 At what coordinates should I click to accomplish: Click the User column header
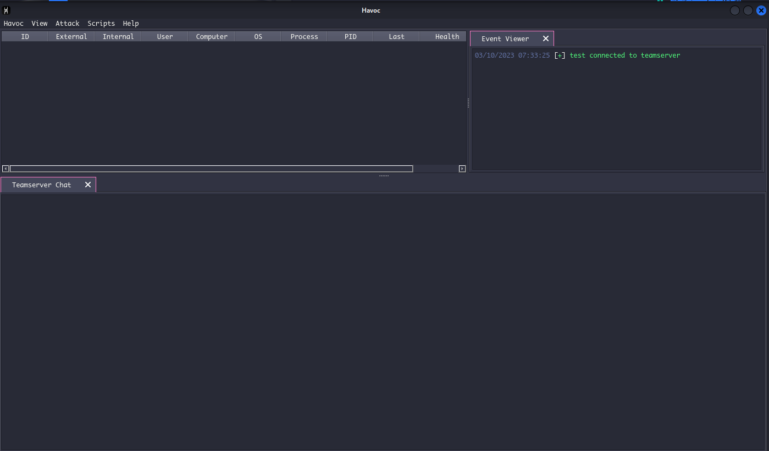[x=165, y=37]
